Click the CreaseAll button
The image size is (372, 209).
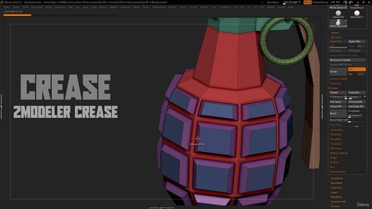[x=356, y=92]
